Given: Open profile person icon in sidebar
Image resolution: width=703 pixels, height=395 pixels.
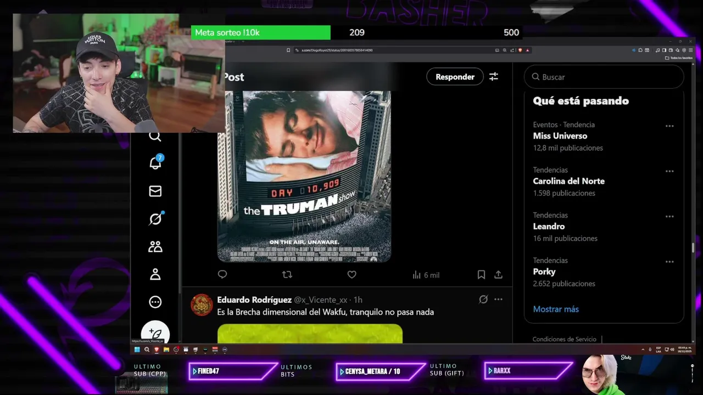Looking at the screenshot, I should (x=155, y=274).
